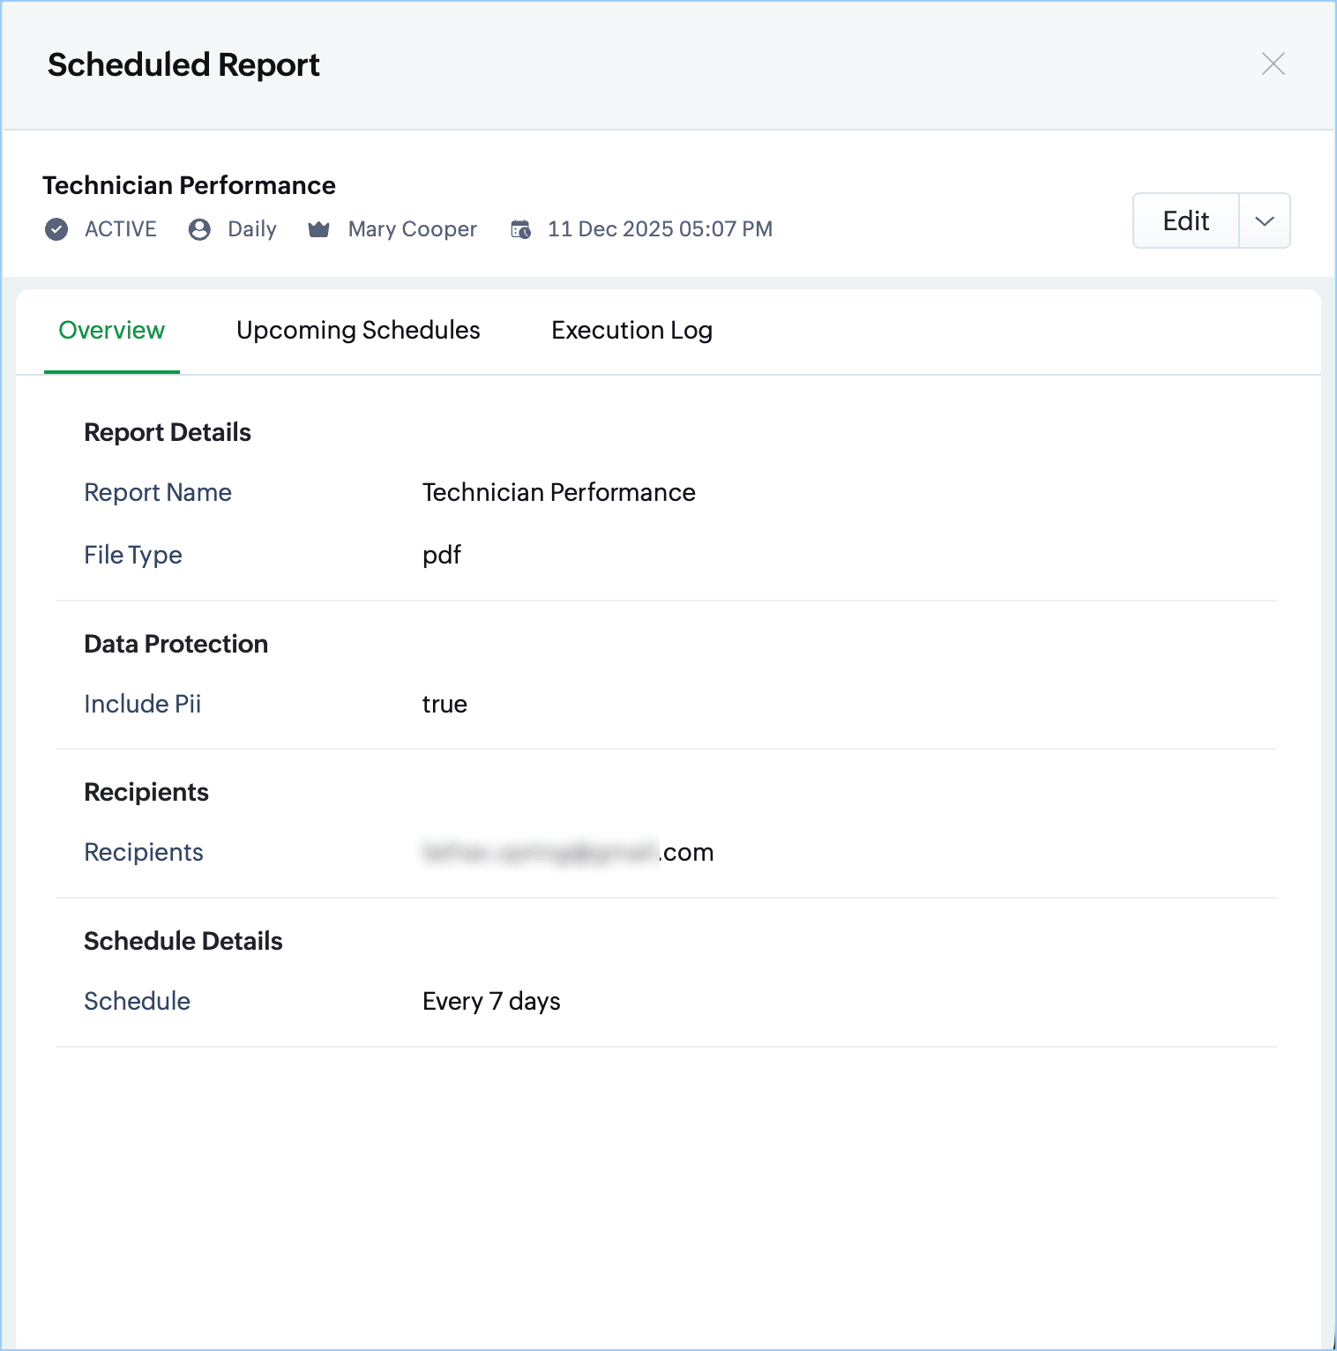The height and width of the screenshot is (1351, 1337).
Task: Expand the dropdown arrow beside Edit
Action: pyautogui.click(x=1264, y=220)
